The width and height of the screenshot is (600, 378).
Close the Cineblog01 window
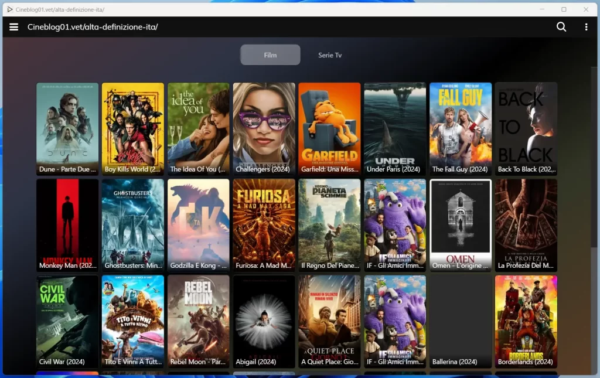(586, 9)
